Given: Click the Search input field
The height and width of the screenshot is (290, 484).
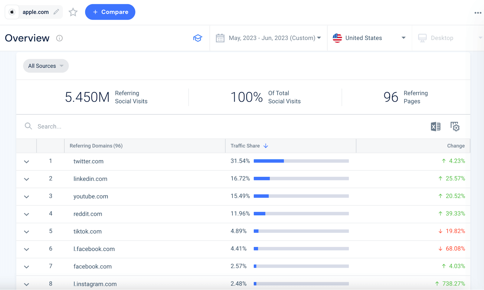Looking at the screenshot, I should point(224,126).
